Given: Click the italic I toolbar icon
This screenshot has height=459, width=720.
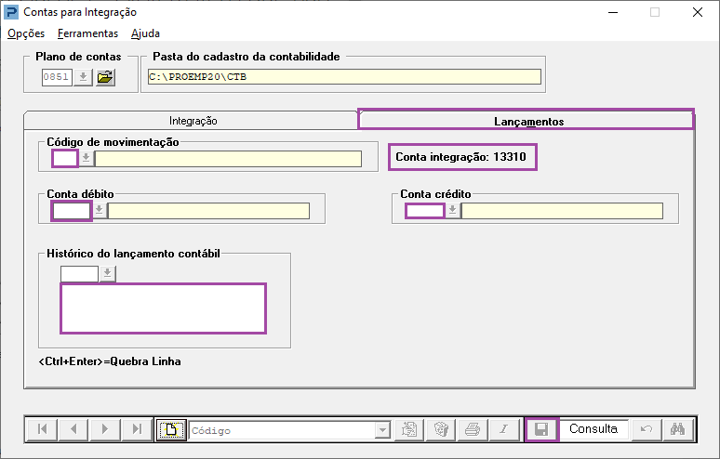Looking at the screenshot, I should coord(504,429).
